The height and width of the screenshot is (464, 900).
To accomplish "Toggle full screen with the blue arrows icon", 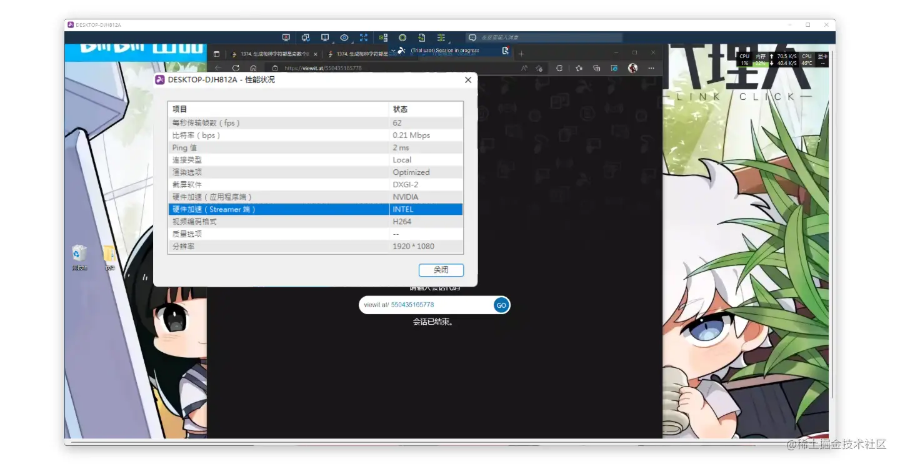I will click(x=364, y=37).
